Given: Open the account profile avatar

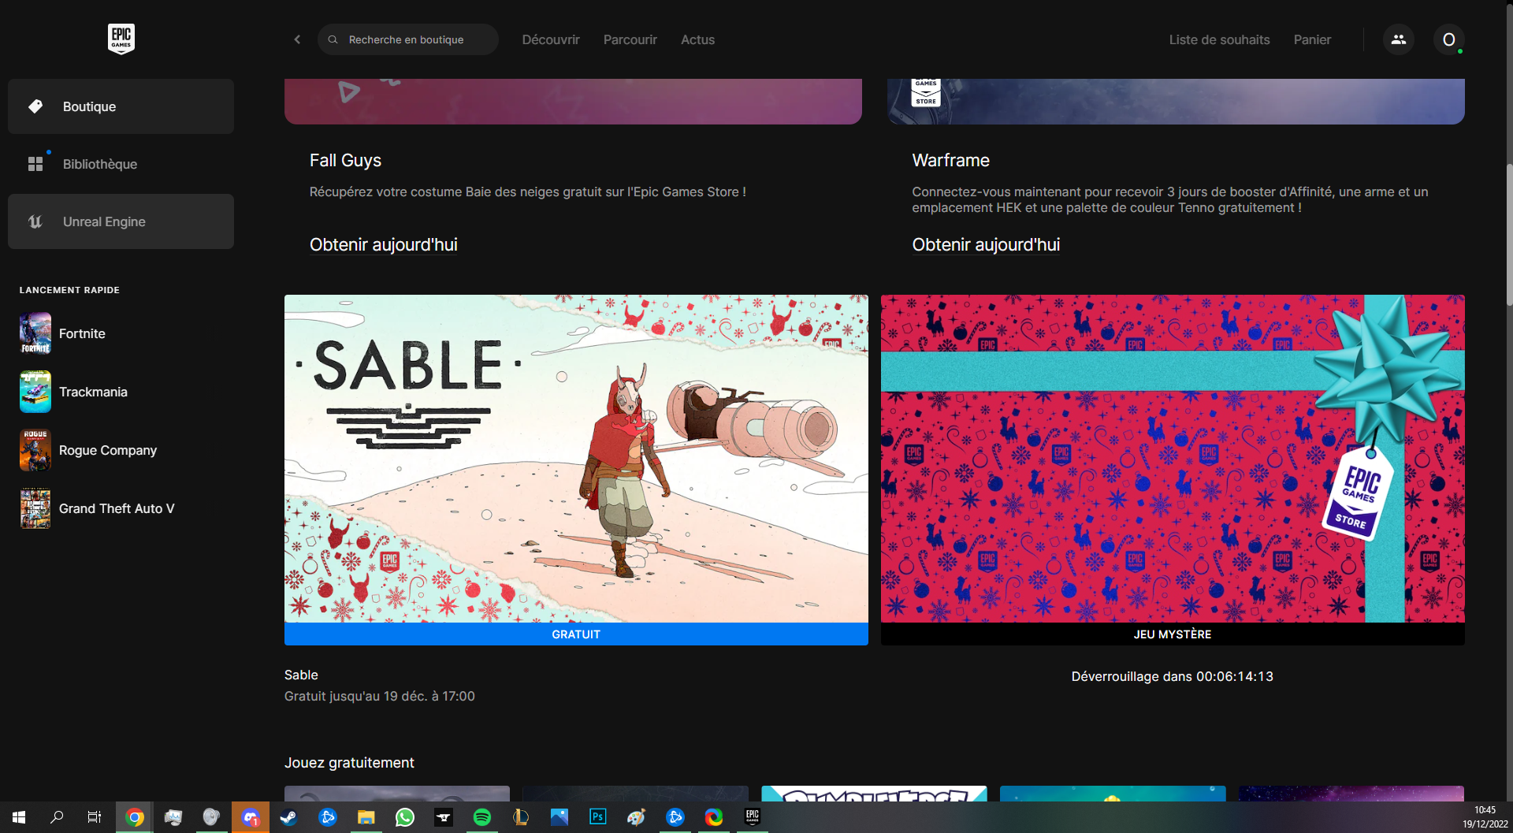Looking at the screenshot, I should point(1448,39).
